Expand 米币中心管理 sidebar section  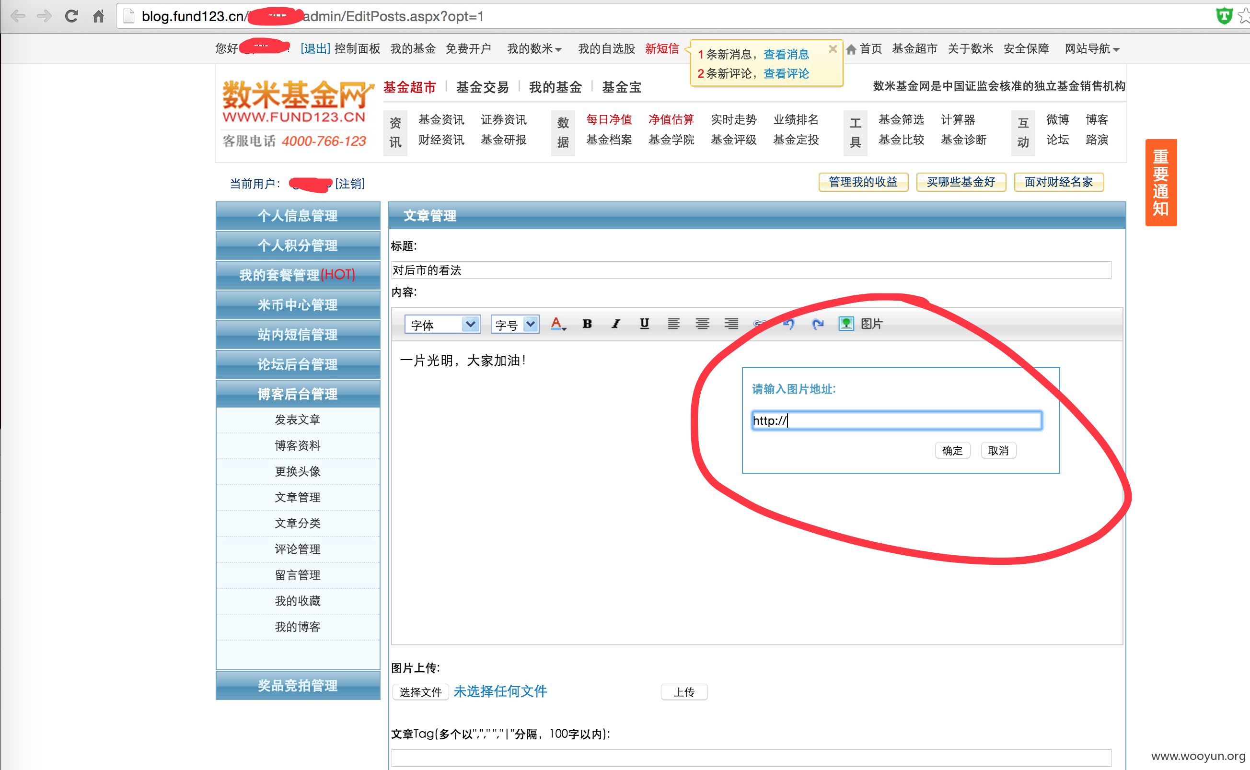(298, 304)
